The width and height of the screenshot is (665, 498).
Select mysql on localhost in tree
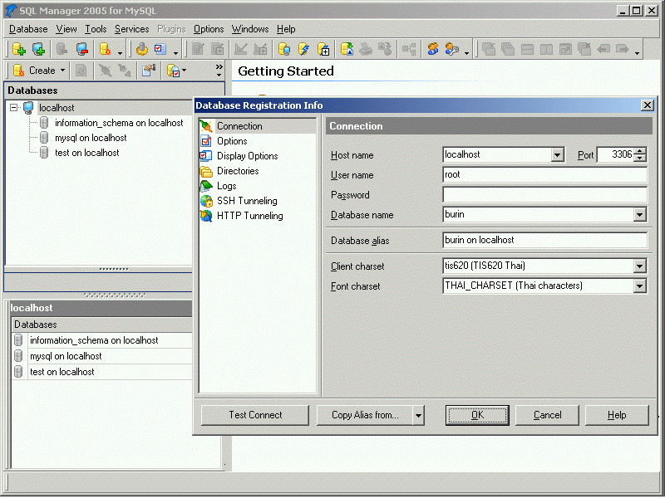pyautogui.click(x=91, y=138)
